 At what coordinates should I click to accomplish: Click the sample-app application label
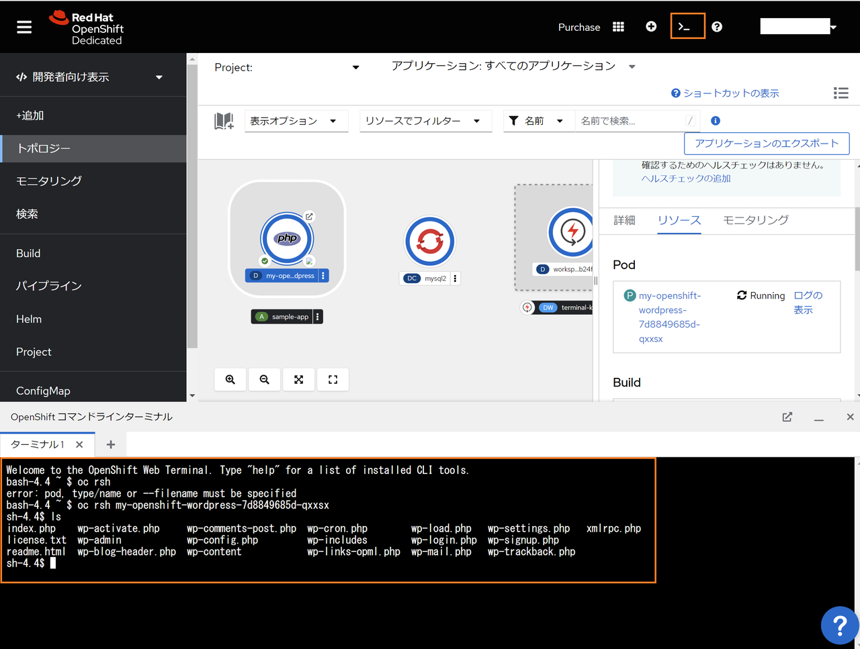282,317
